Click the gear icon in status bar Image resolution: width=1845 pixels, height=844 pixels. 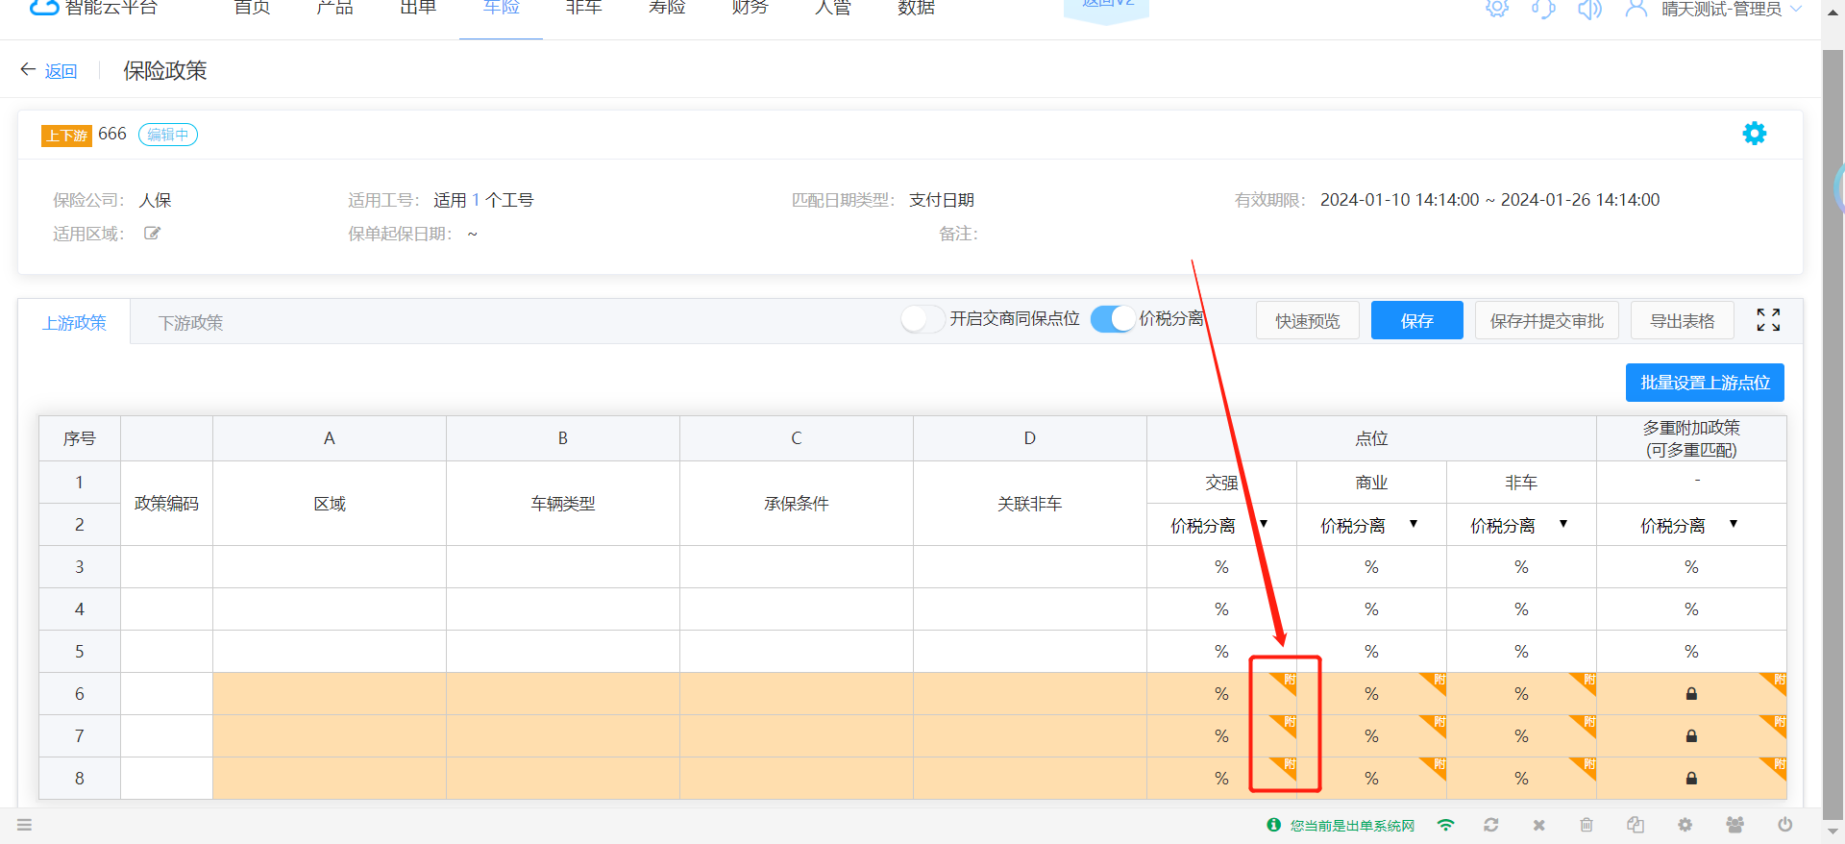(1685, 825)
